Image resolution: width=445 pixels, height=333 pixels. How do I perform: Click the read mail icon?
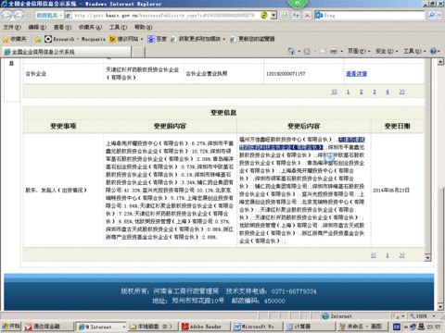[x=323, y=51]
